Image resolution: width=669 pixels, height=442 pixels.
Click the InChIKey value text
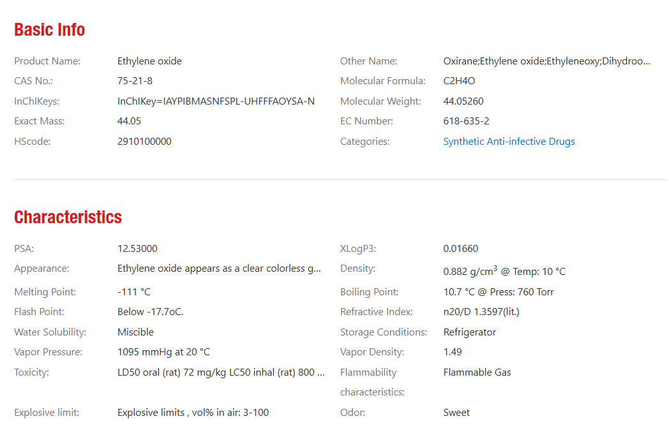(x=216, y=101)
